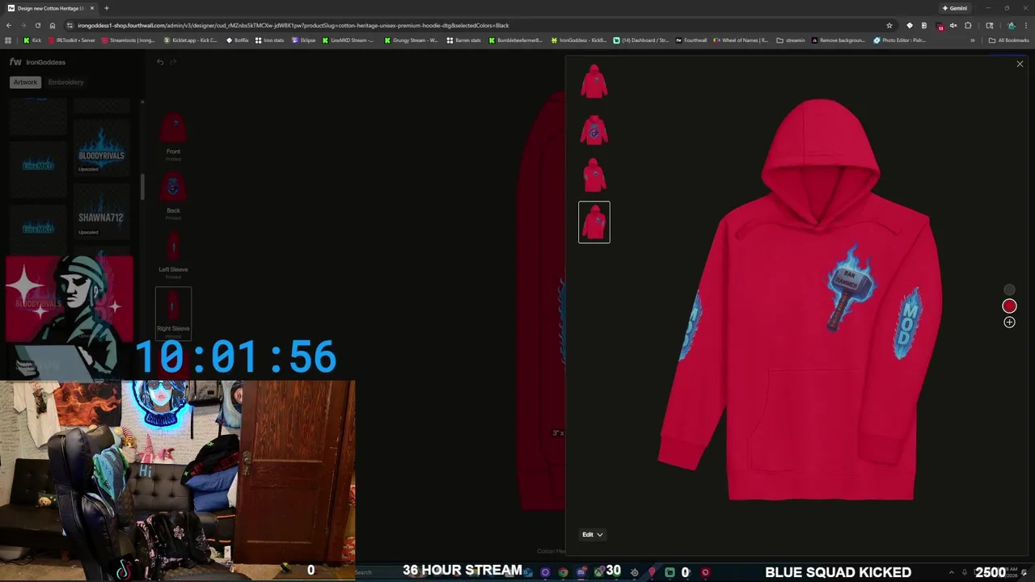Open the streamin bookmarks folder
This screenshot has width=1035, height=582.
791,40
